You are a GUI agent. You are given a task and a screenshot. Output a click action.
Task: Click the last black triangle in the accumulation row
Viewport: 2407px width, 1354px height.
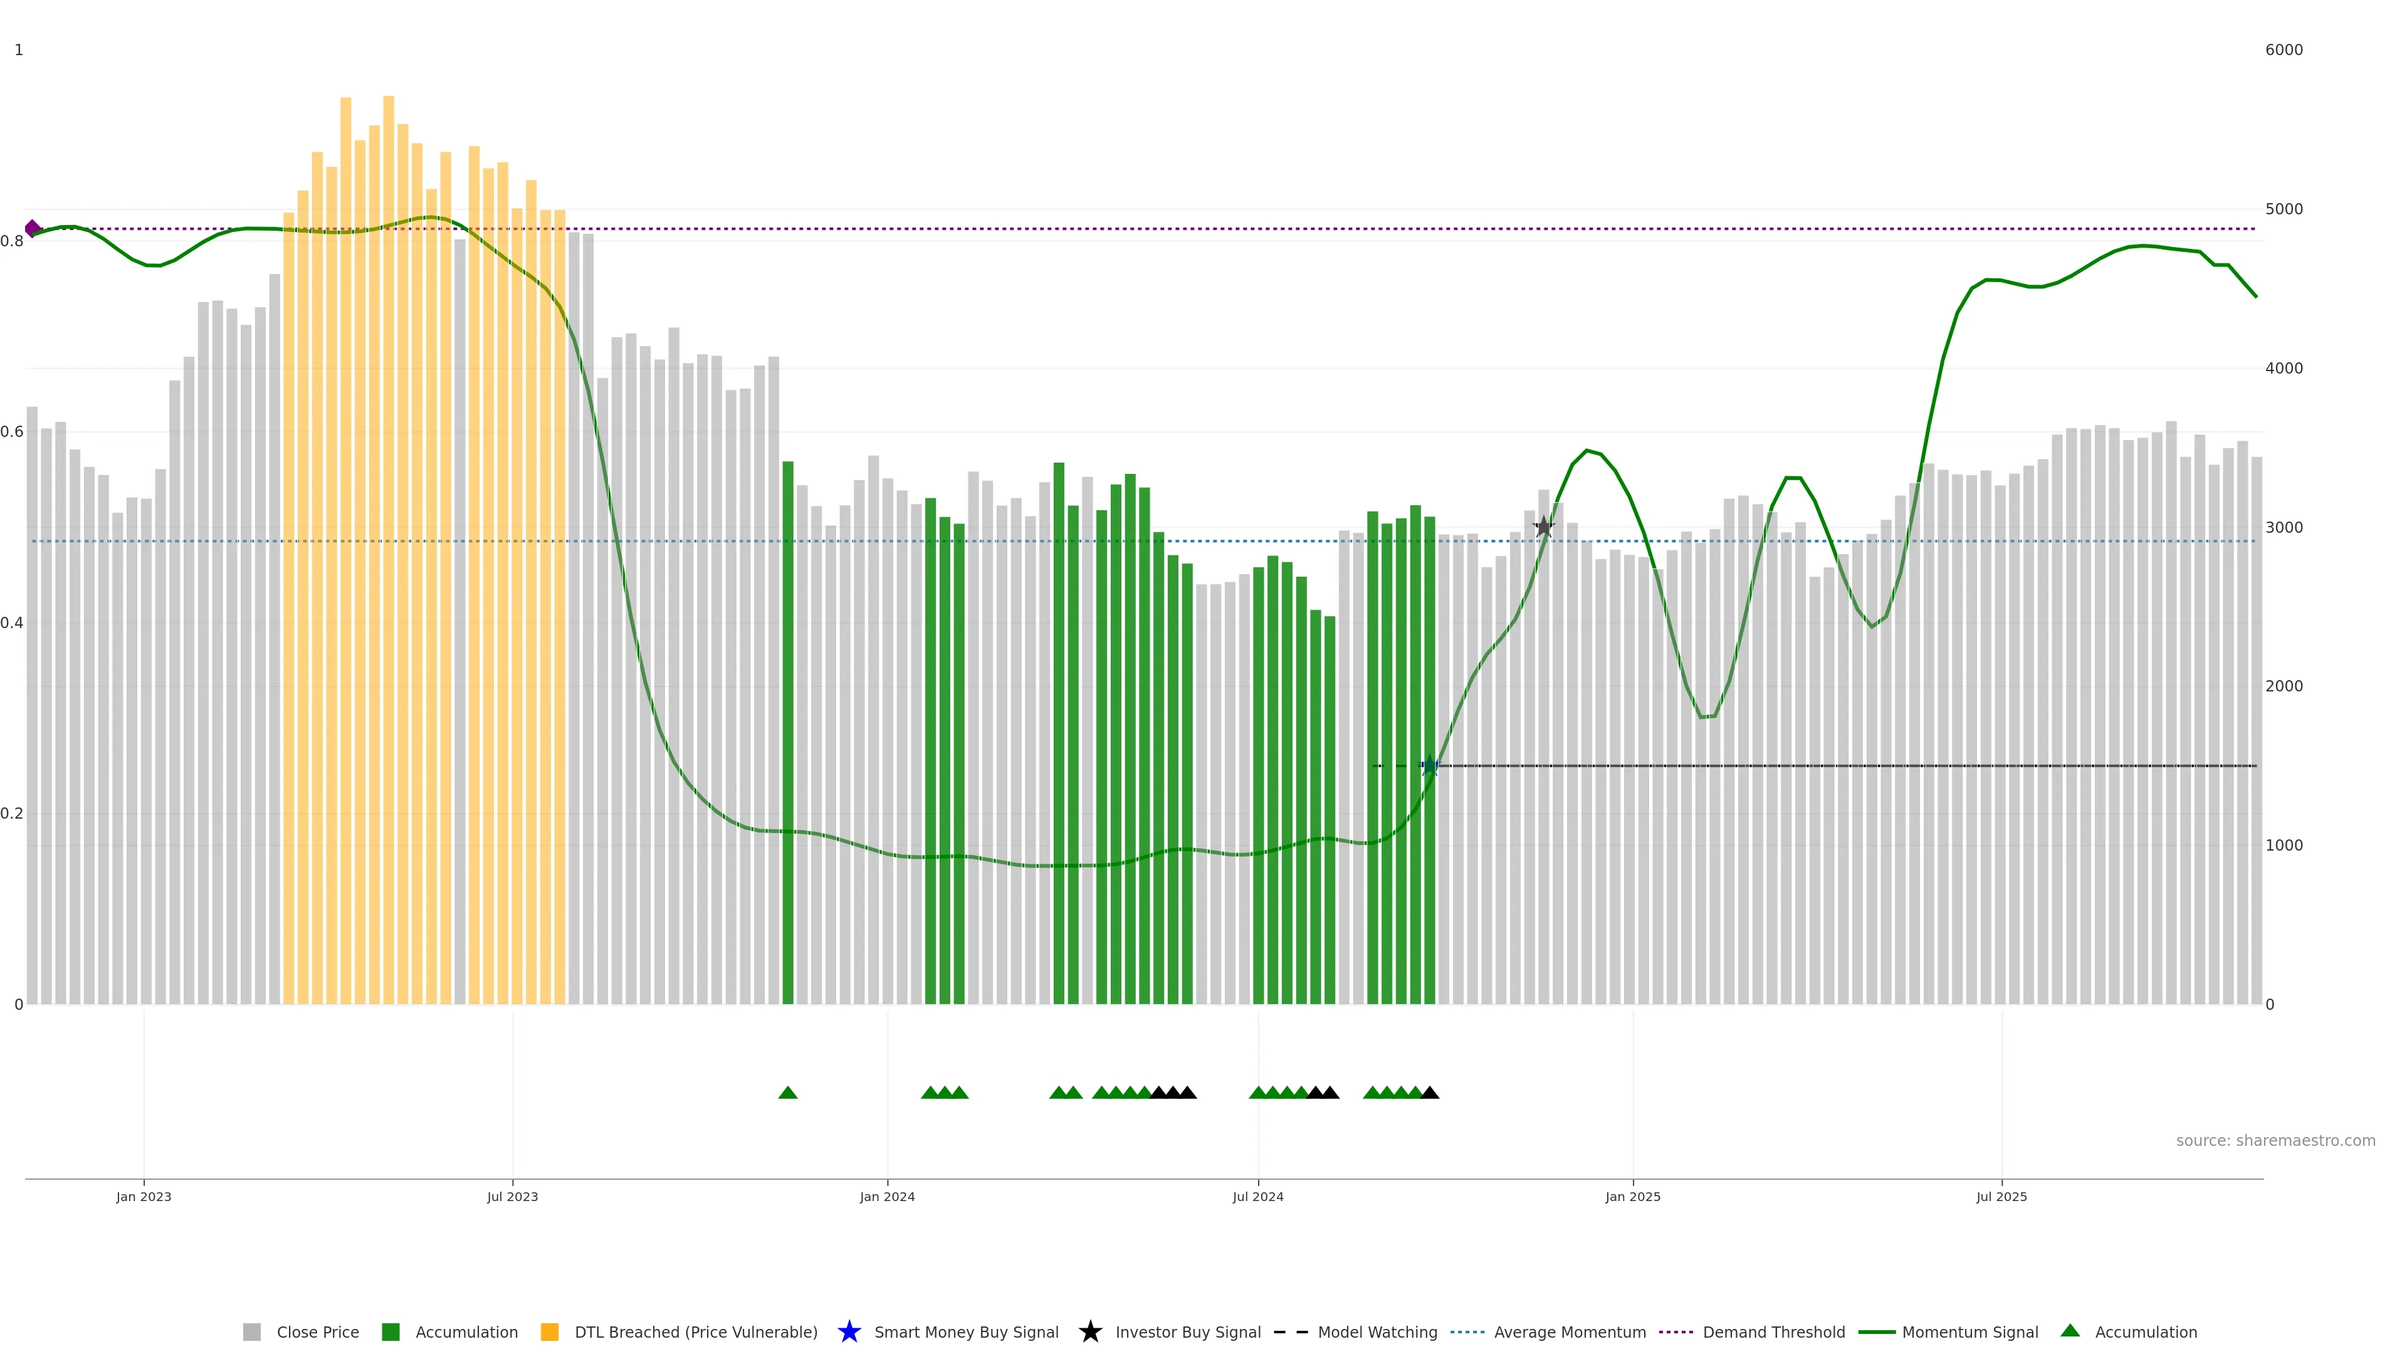(1430, 1093)
